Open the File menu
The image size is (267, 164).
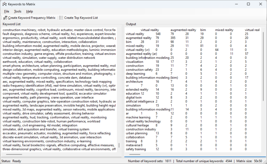click(6, 11)
